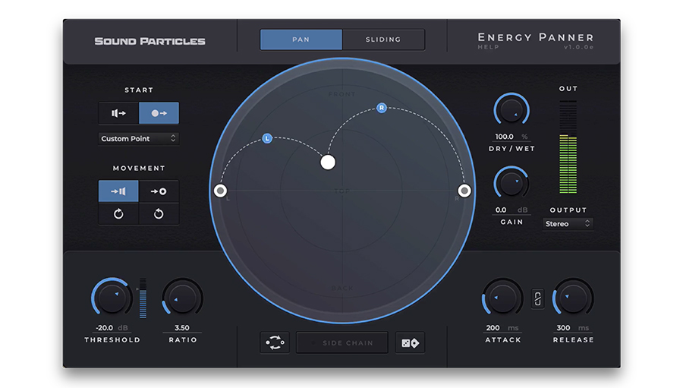Select movement toward speaker icon
This screenshot has height=388, width=683.
(x=118, y=191)
